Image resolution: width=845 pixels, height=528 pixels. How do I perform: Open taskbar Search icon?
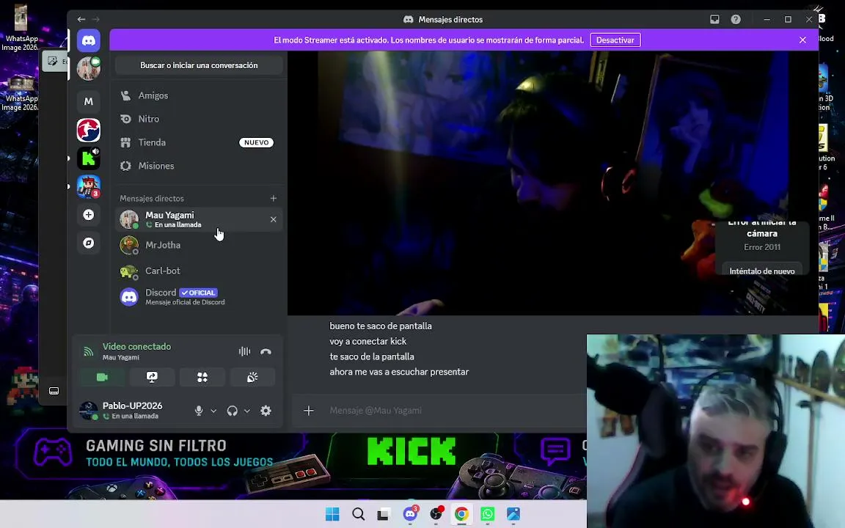(x=359, y=514)
